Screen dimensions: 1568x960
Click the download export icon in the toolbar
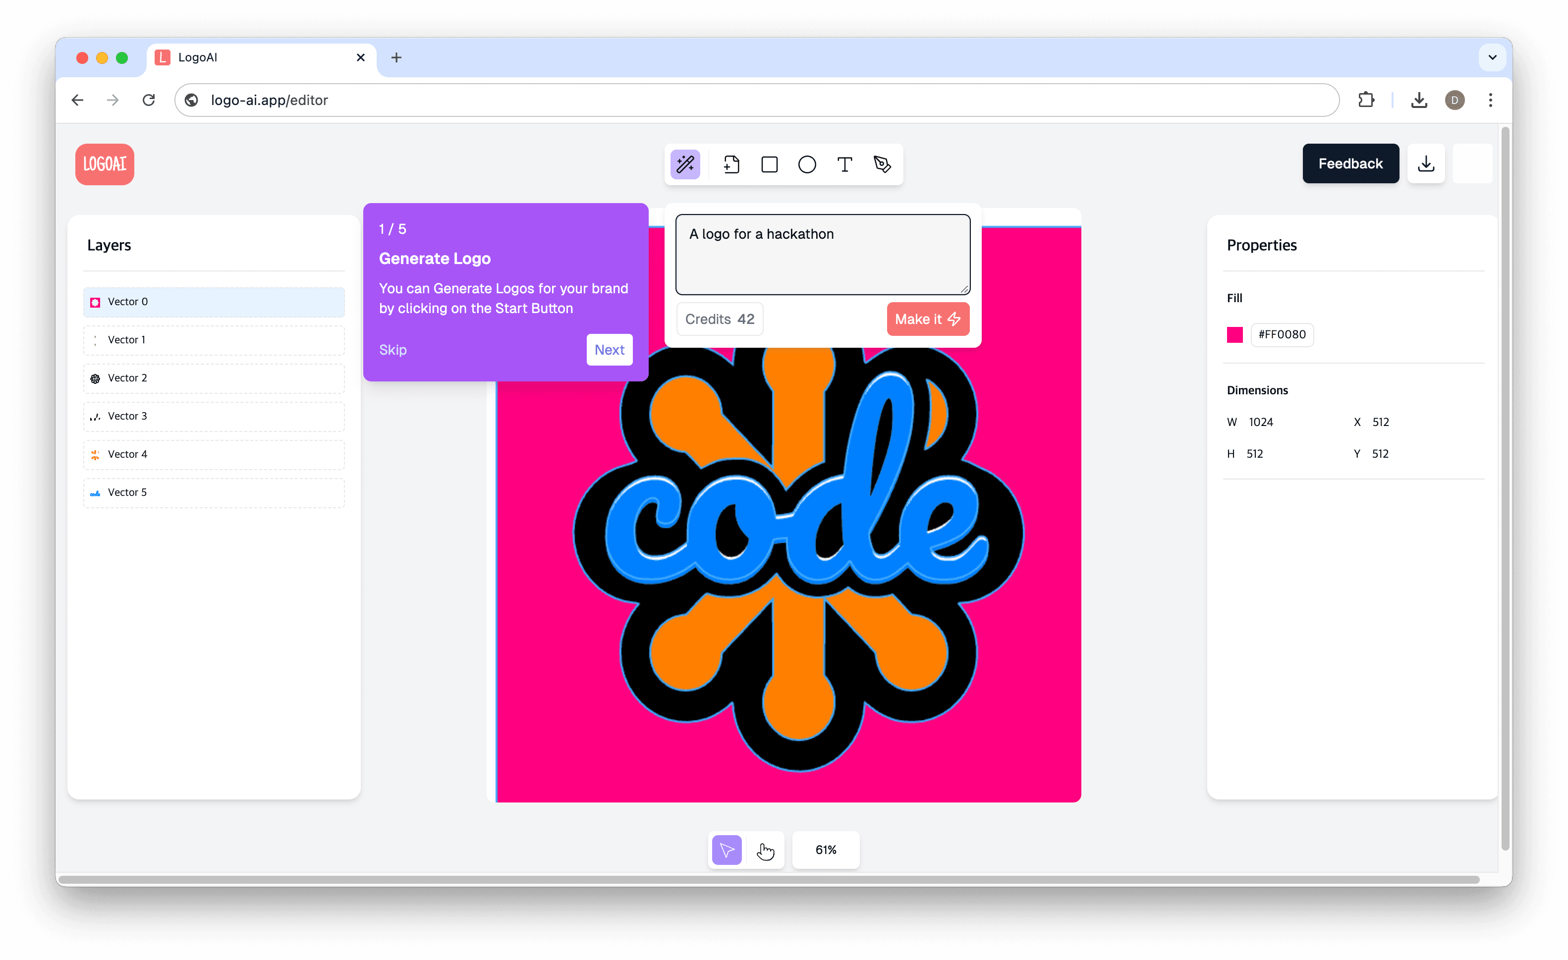pos(1426,163)
